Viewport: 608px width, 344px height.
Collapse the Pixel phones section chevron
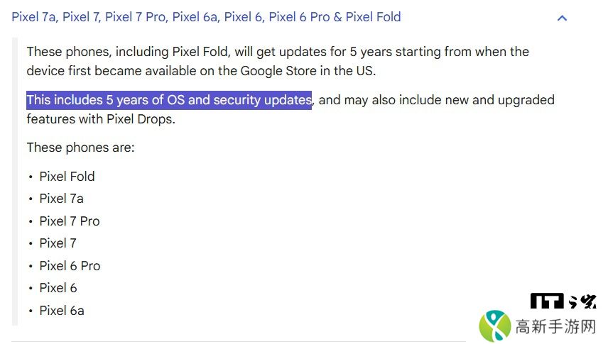pos(562,18)
